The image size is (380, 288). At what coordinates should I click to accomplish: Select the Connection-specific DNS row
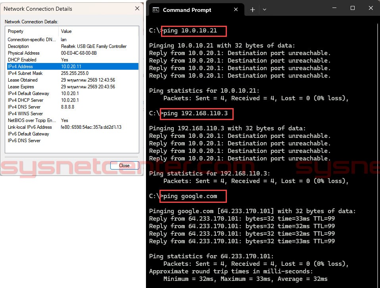click(73, 40)
